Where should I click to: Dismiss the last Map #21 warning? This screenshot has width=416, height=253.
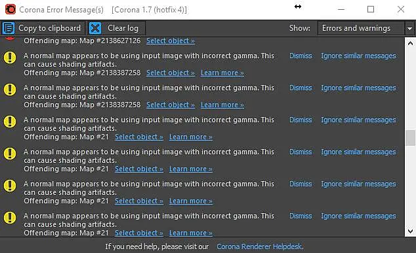tap(301, 216)
